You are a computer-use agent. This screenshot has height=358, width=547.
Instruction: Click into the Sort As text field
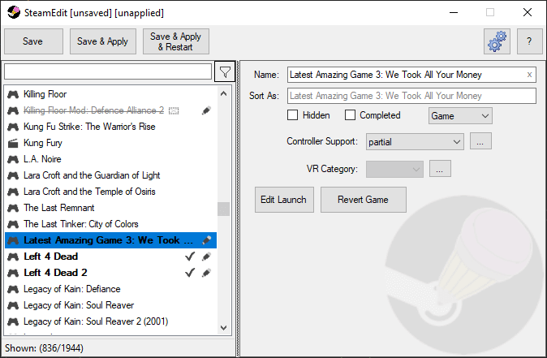(411, 96)
